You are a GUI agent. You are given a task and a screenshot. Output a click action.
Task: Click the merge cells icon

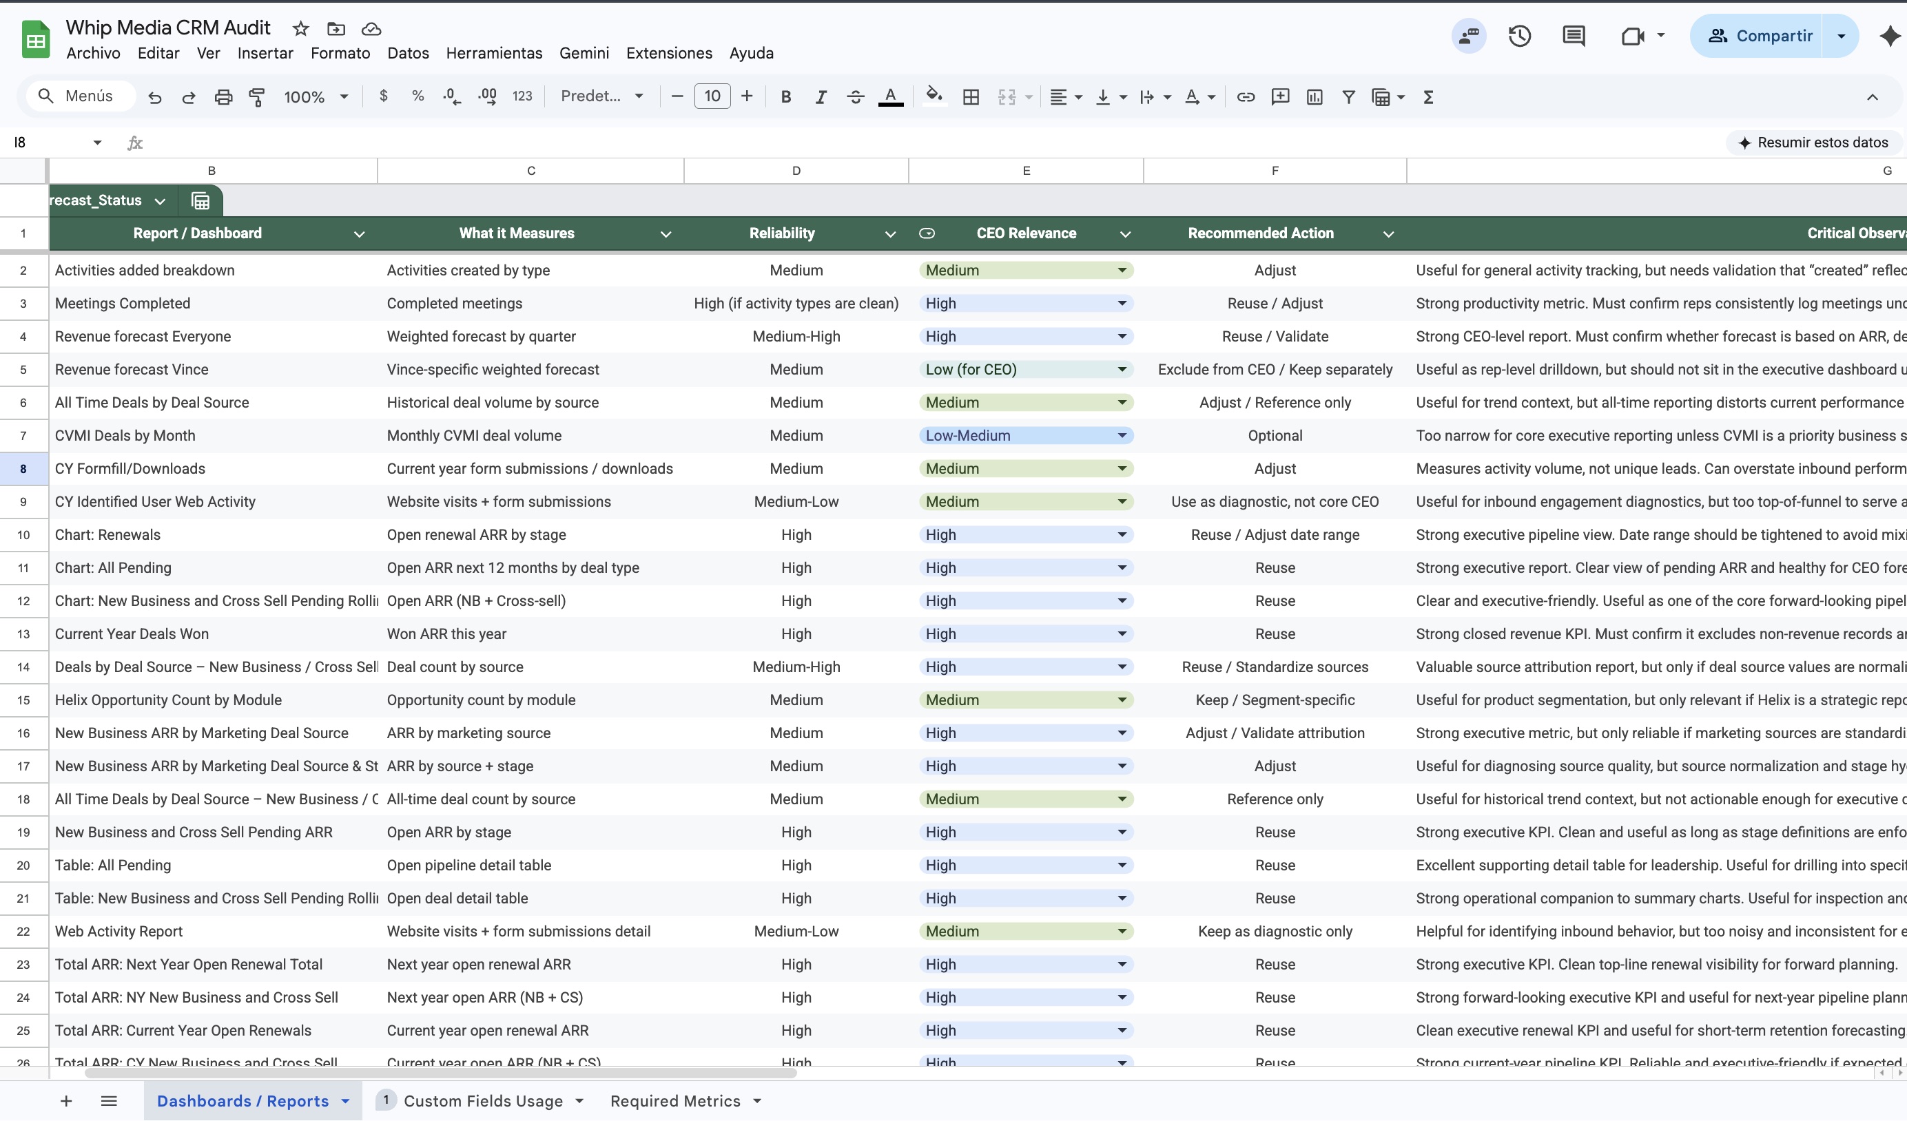(1007, 97)
